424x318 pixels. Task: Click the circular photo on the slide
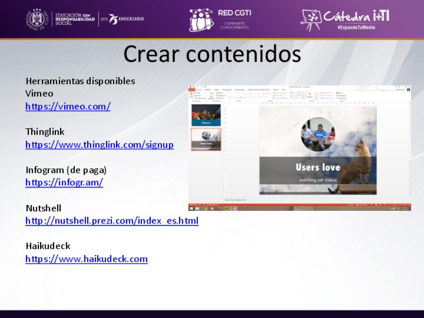click(x=318, y=134)
